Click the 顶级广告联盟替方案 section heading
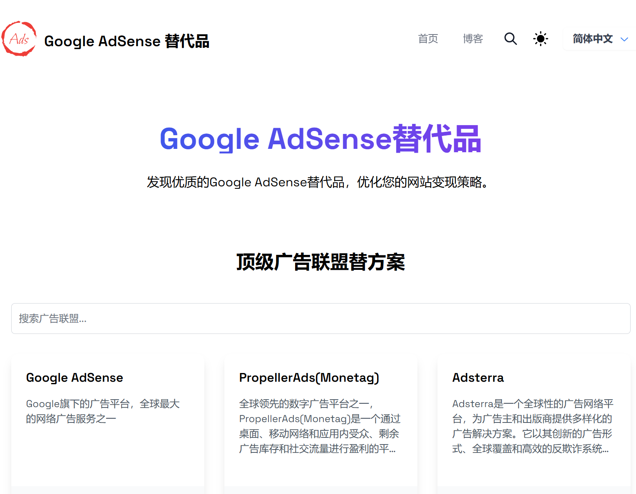This screenshot has height=494, width=636. coord(320,262)
